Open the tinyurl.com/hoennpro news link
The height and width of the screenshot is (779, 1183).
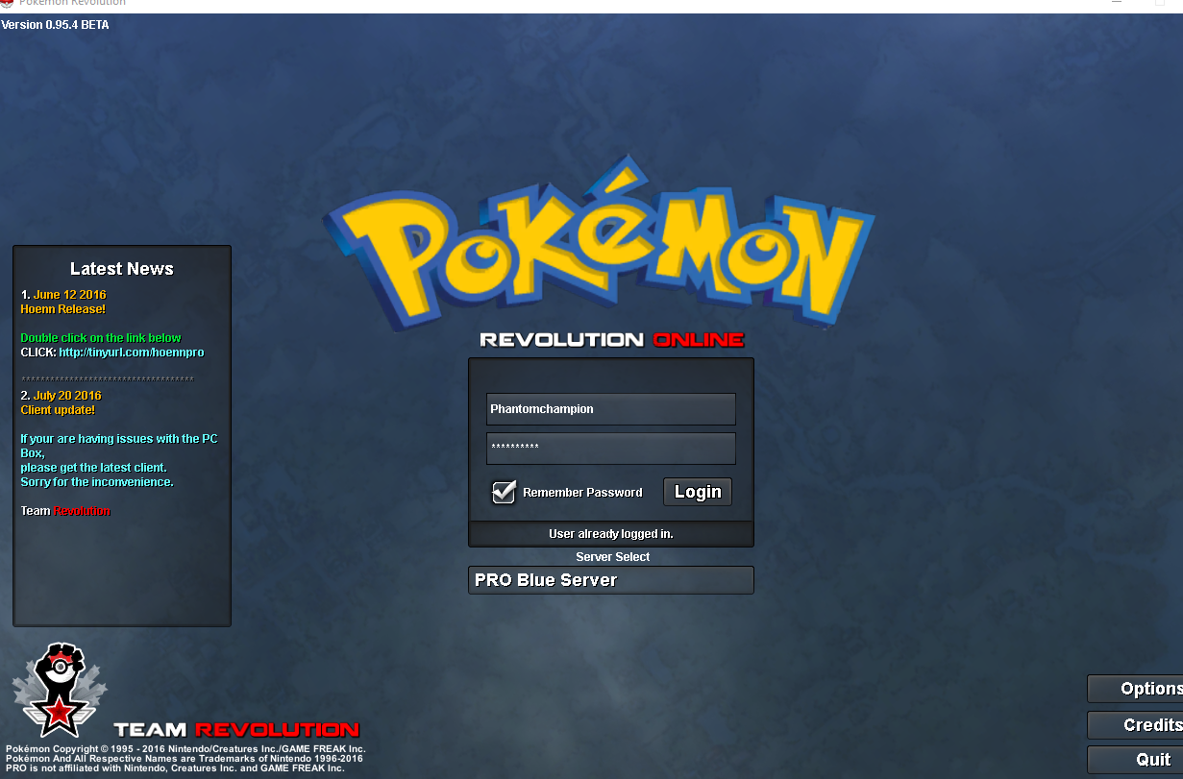(x=132, y=353)
